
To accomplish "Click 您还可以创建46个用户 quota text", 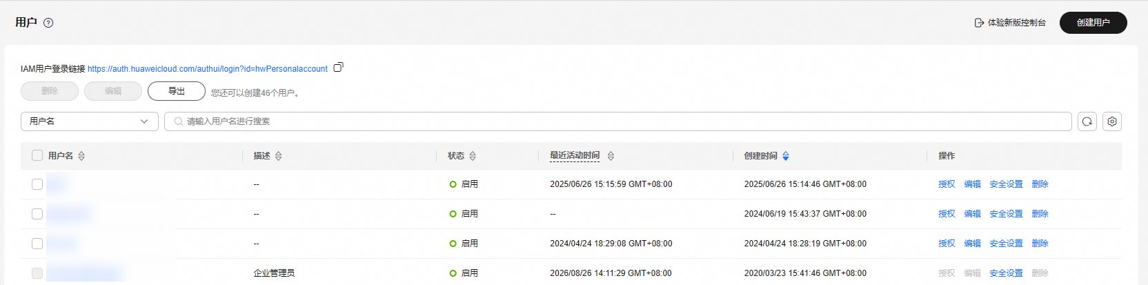I will click(255, 92).
